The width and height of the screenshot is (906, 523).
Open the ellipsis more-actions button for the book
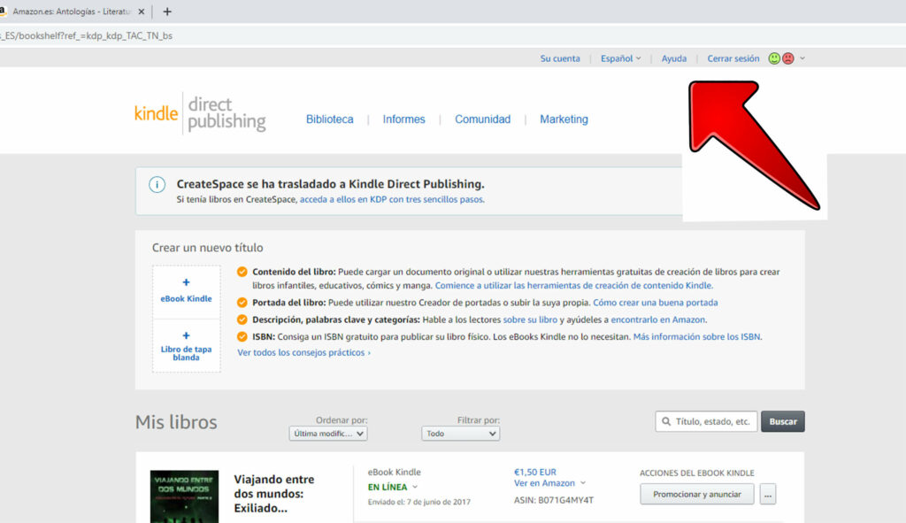pos(768,494)
